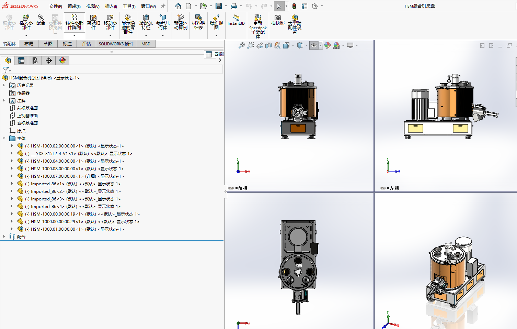Toggle Instant3D mode
517x329 pixels.
[236, 20]
